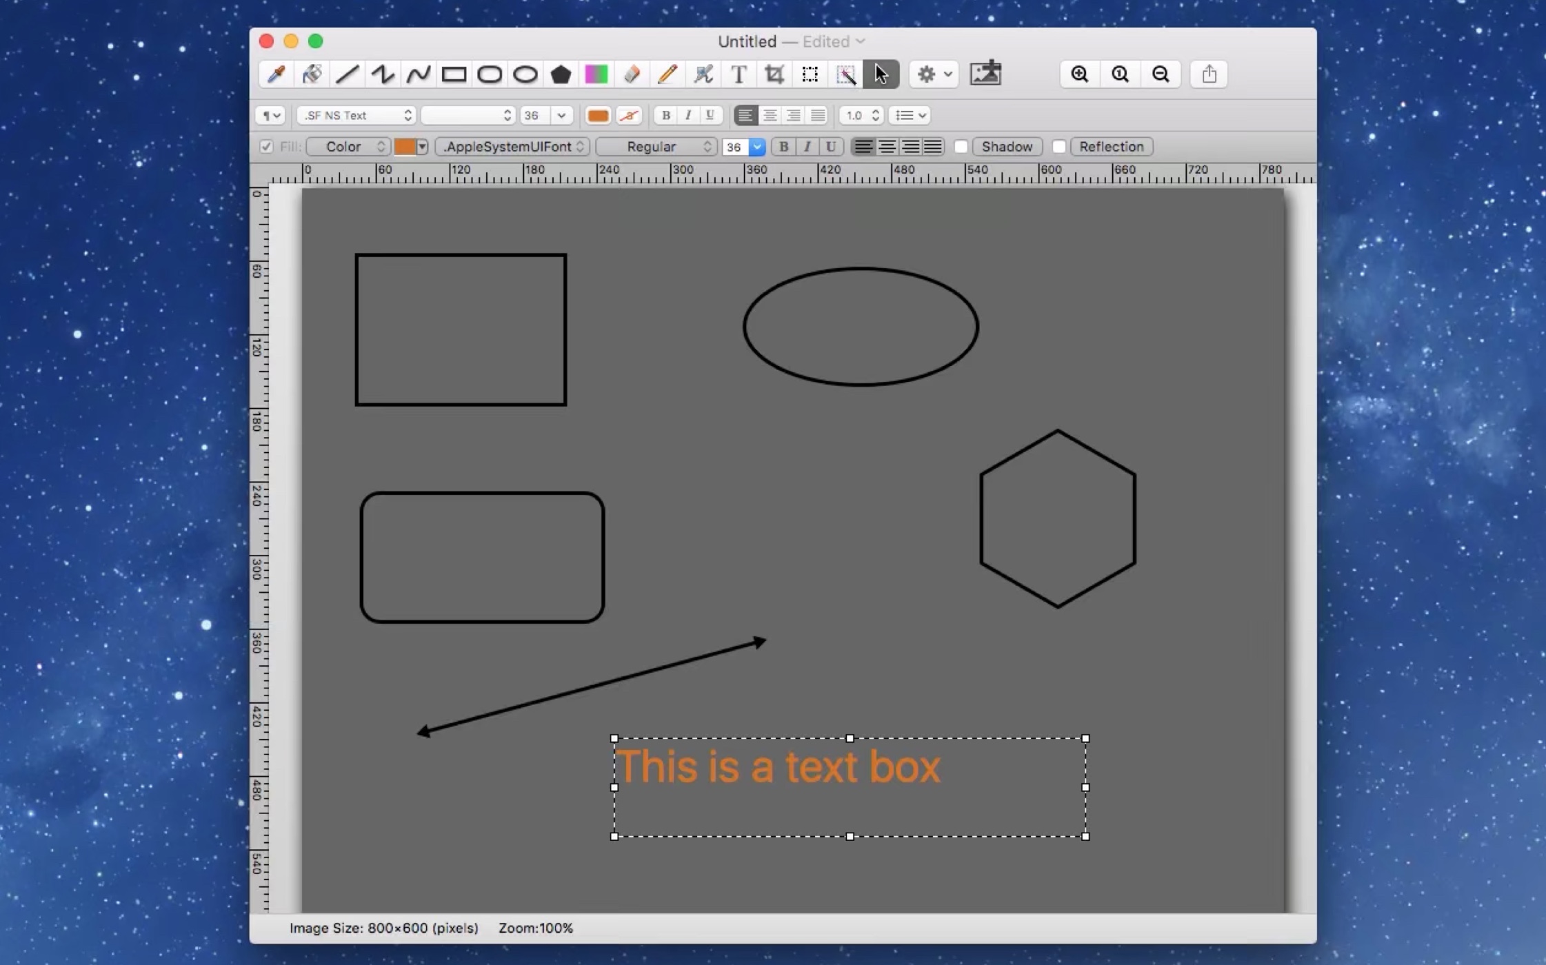
Task: Toggle the Fill checkbox
Action: pyautogui.click(x=266, y=147)
